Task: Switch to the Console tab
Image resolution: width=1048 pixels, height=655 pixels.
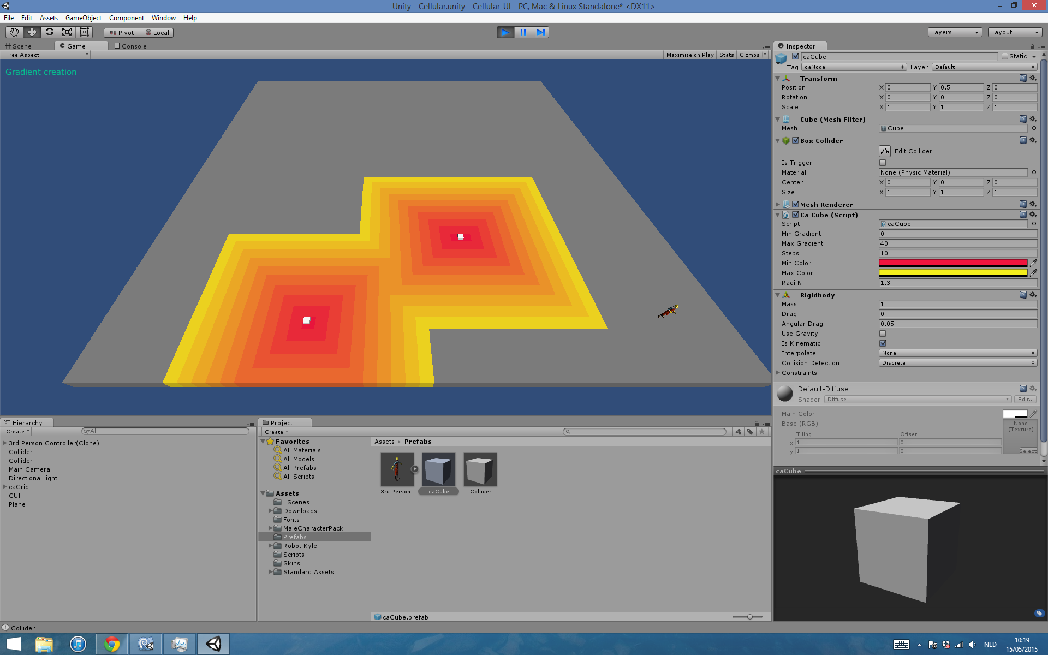Action: [x=130, y=46]
